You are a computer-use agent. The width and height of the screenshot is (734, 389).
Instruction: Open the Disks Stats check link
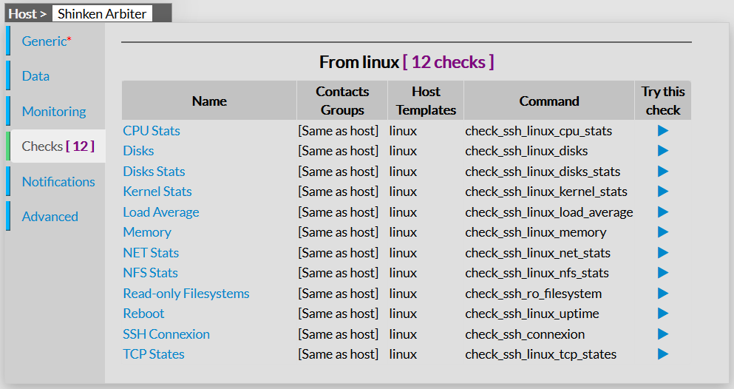tap(154, 172)
